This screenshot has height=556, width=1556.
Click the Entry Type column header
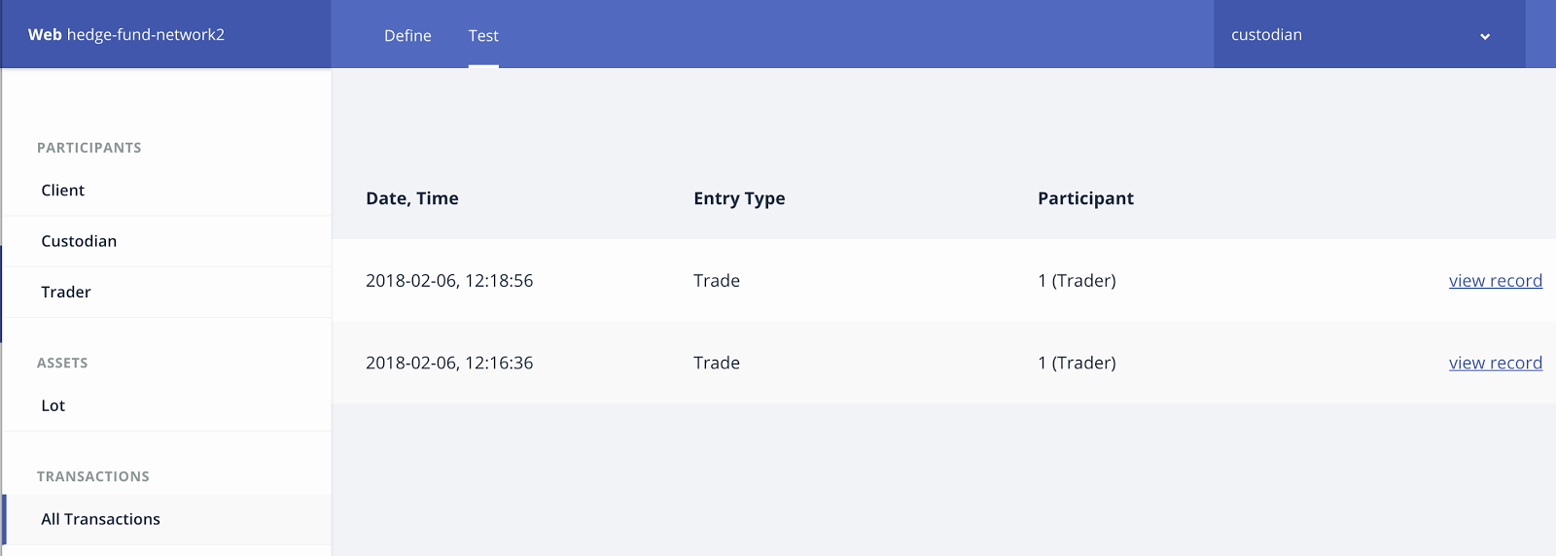[x=739, y=198]
